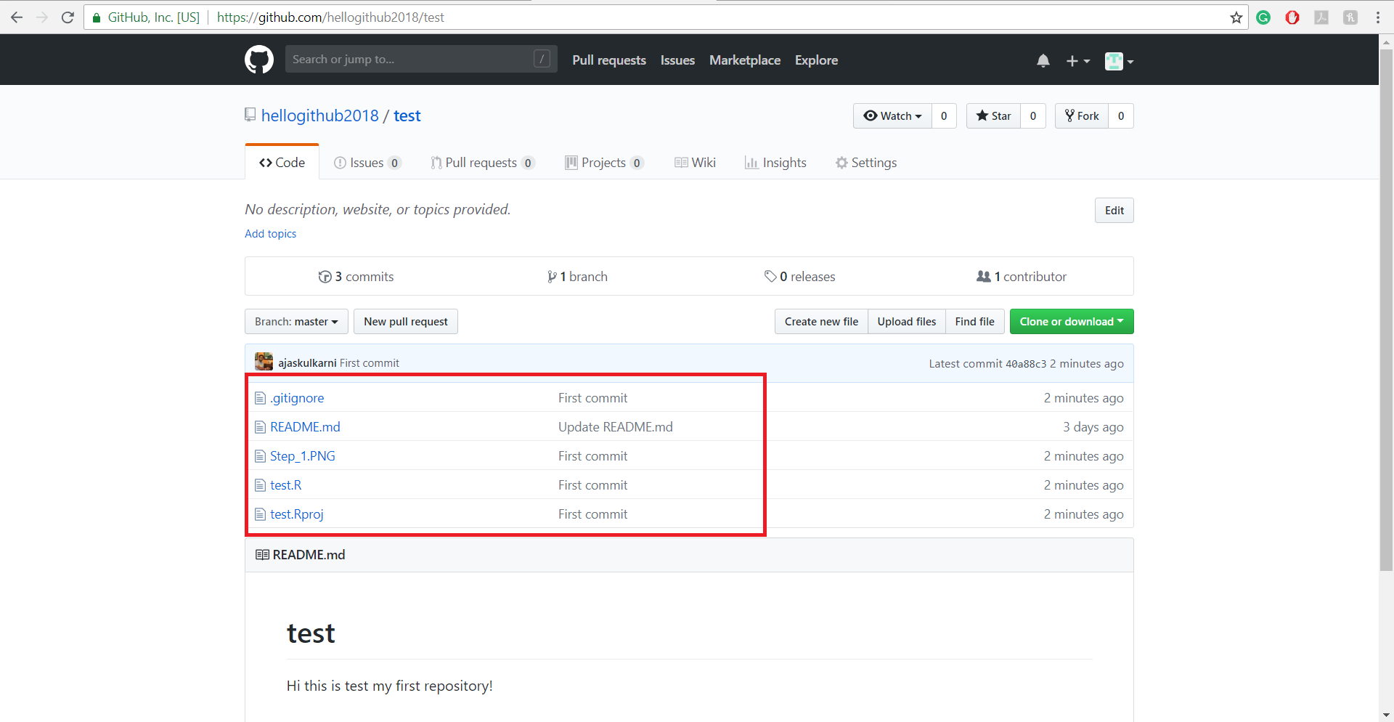
Task: Go back in browser history
Action: click(x=17, y=17)
